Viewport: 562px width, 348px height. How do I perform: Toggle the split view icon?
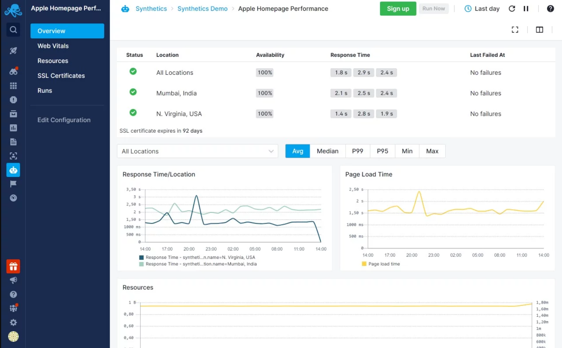[539, 30]
